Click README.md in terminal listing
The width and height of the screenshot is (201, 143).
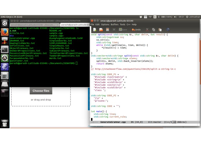pos(55,31)
